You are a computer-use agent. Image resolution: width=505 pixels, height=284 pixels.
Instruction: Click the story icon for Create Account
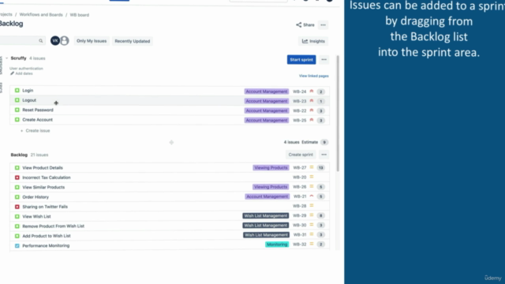[17, 119]
